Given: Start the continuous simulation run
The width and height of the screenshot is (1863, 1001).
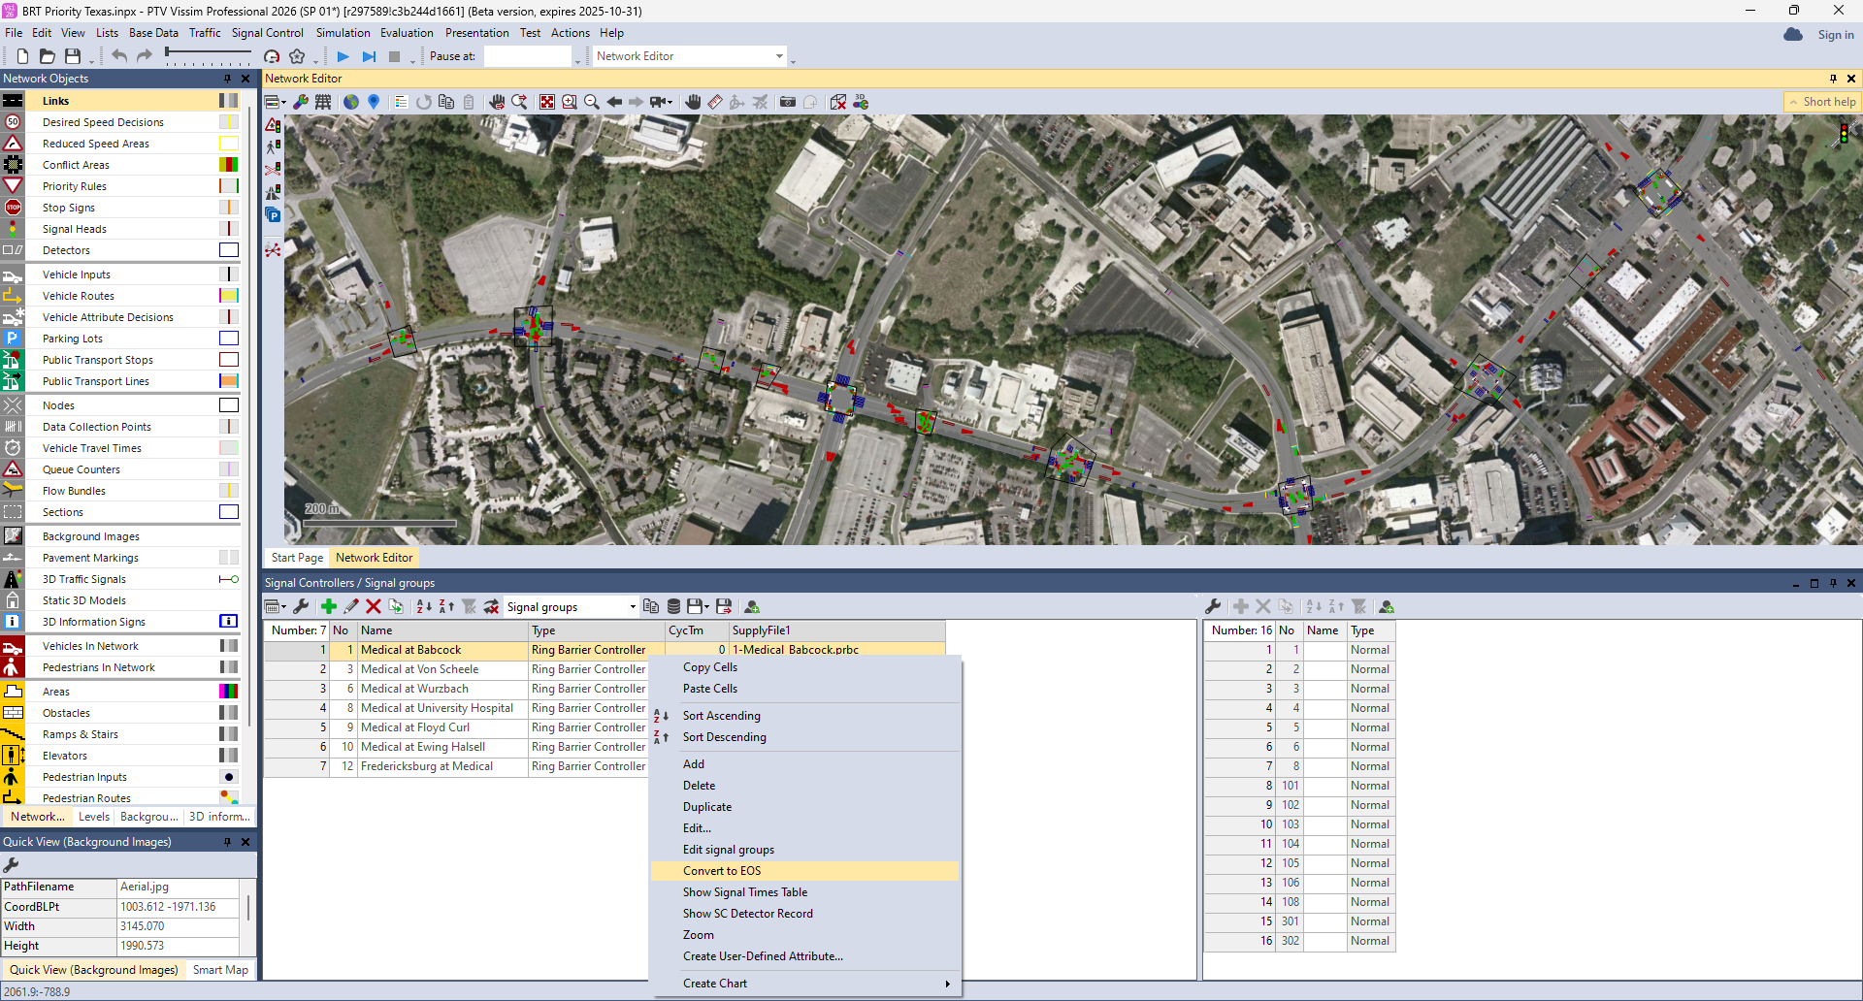Looking at the screenshot, I should (x=343, y=56).
